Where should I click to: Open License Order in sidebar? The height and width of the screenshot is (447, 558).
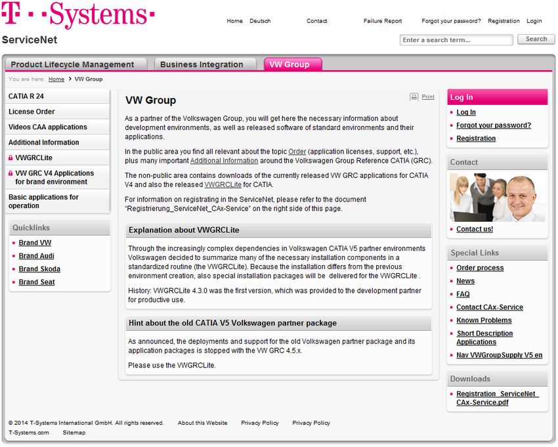57,112
